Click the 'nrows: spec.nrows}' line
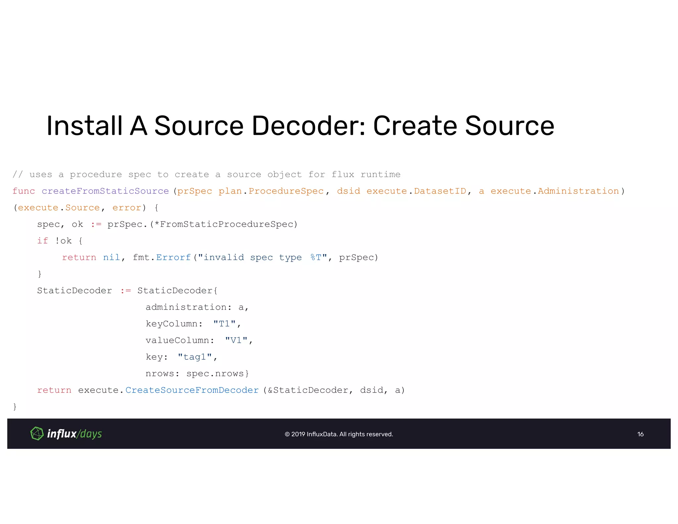 click(x=197, y=374)
